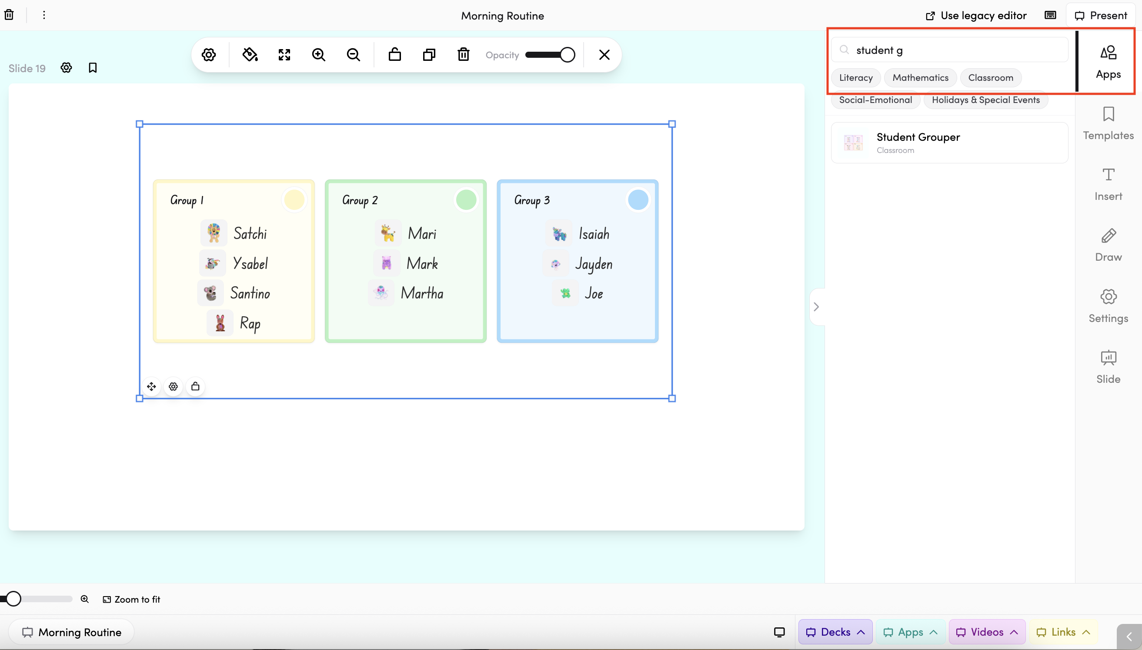Screen dimensions: 1142x650
Task: Click the fill color paint bucket icon
Action: tap(250, 54)
